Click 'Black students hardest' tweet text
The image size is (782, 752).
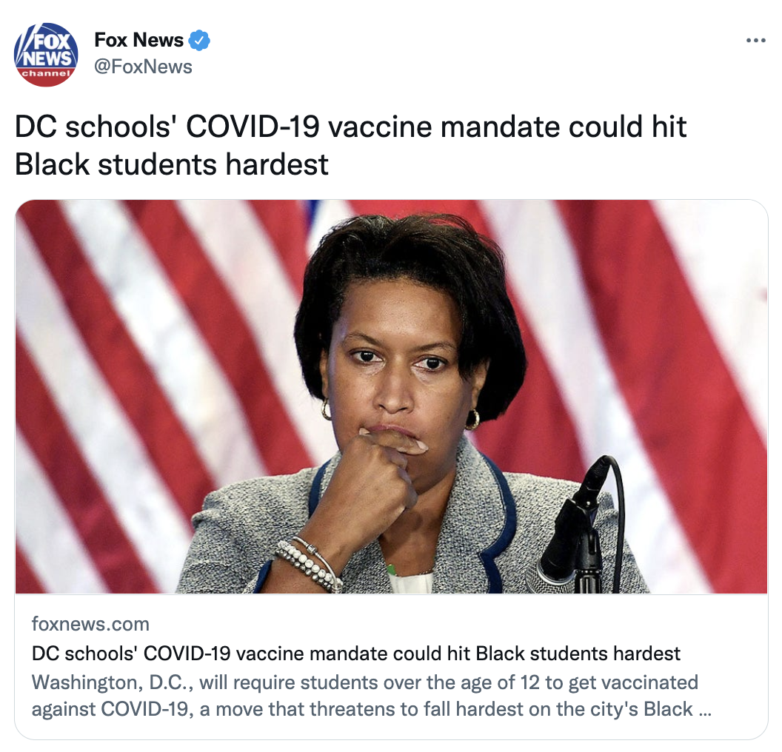[x=172, y=164]
